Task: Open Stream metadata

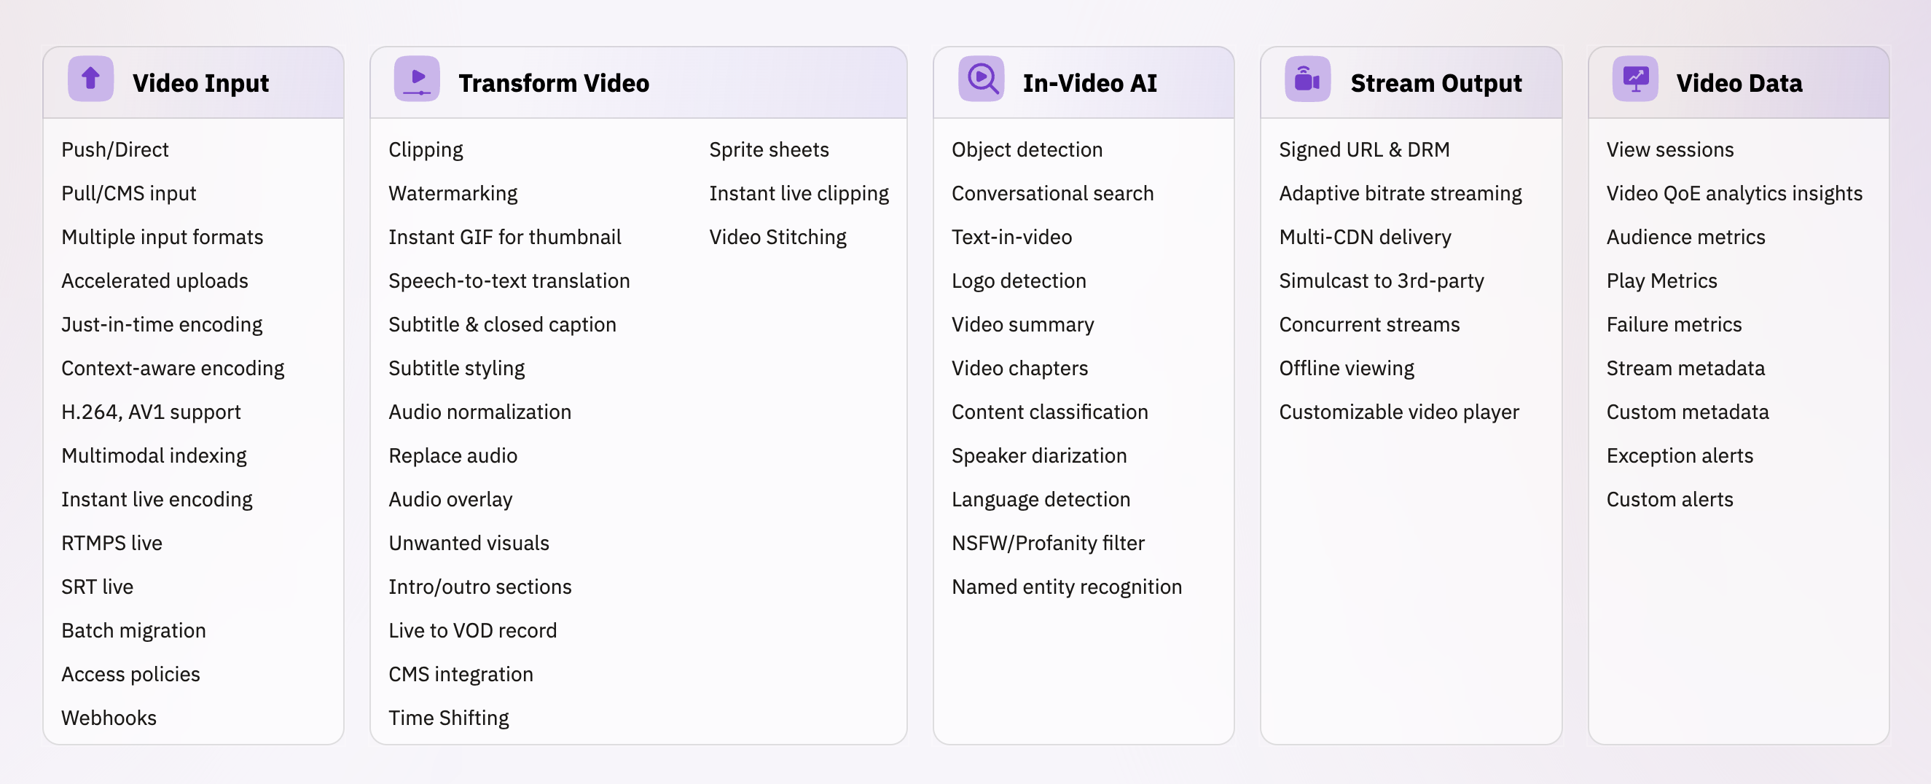Action: (1685, 368)
